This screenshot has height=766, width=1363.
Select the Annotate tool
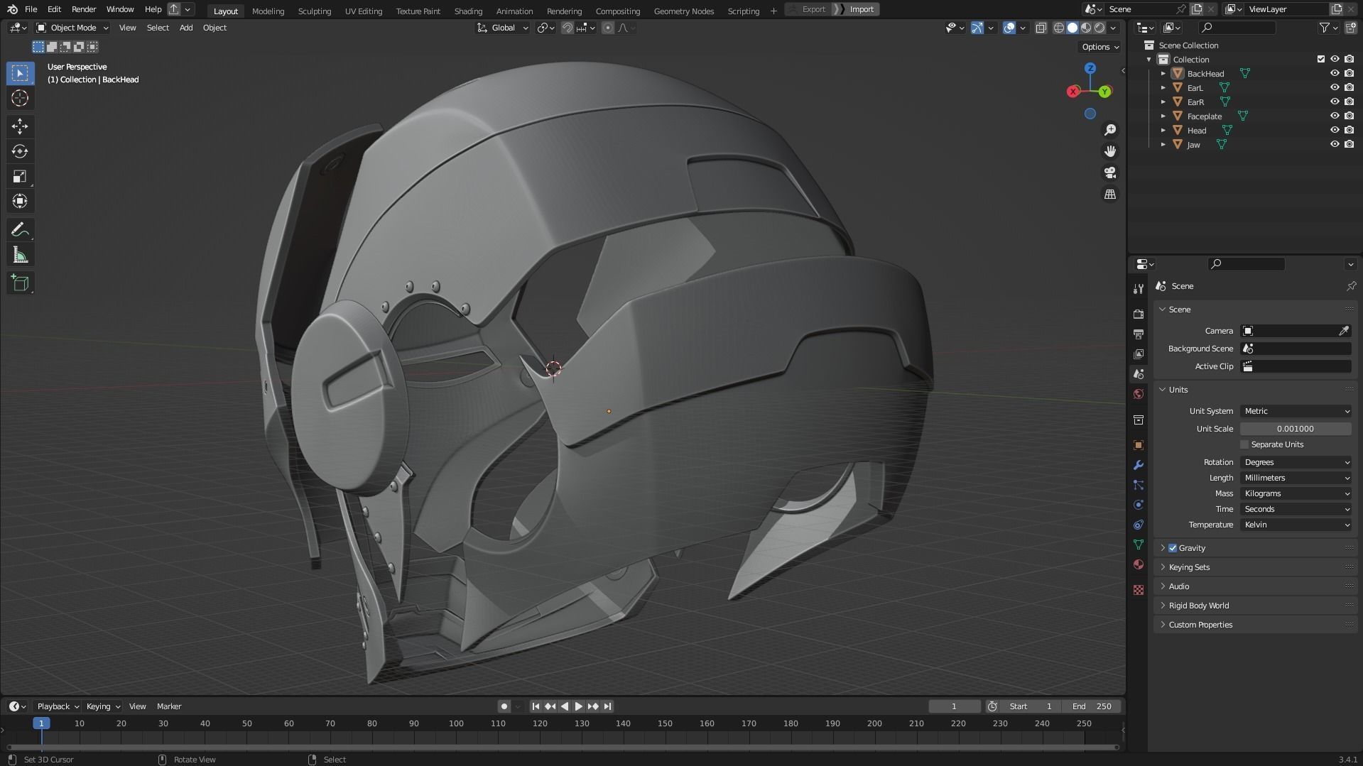20,230
